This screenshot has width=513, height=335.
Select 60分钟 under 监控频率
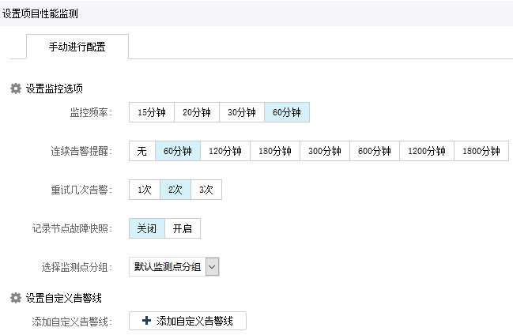(x=287, y=112)
